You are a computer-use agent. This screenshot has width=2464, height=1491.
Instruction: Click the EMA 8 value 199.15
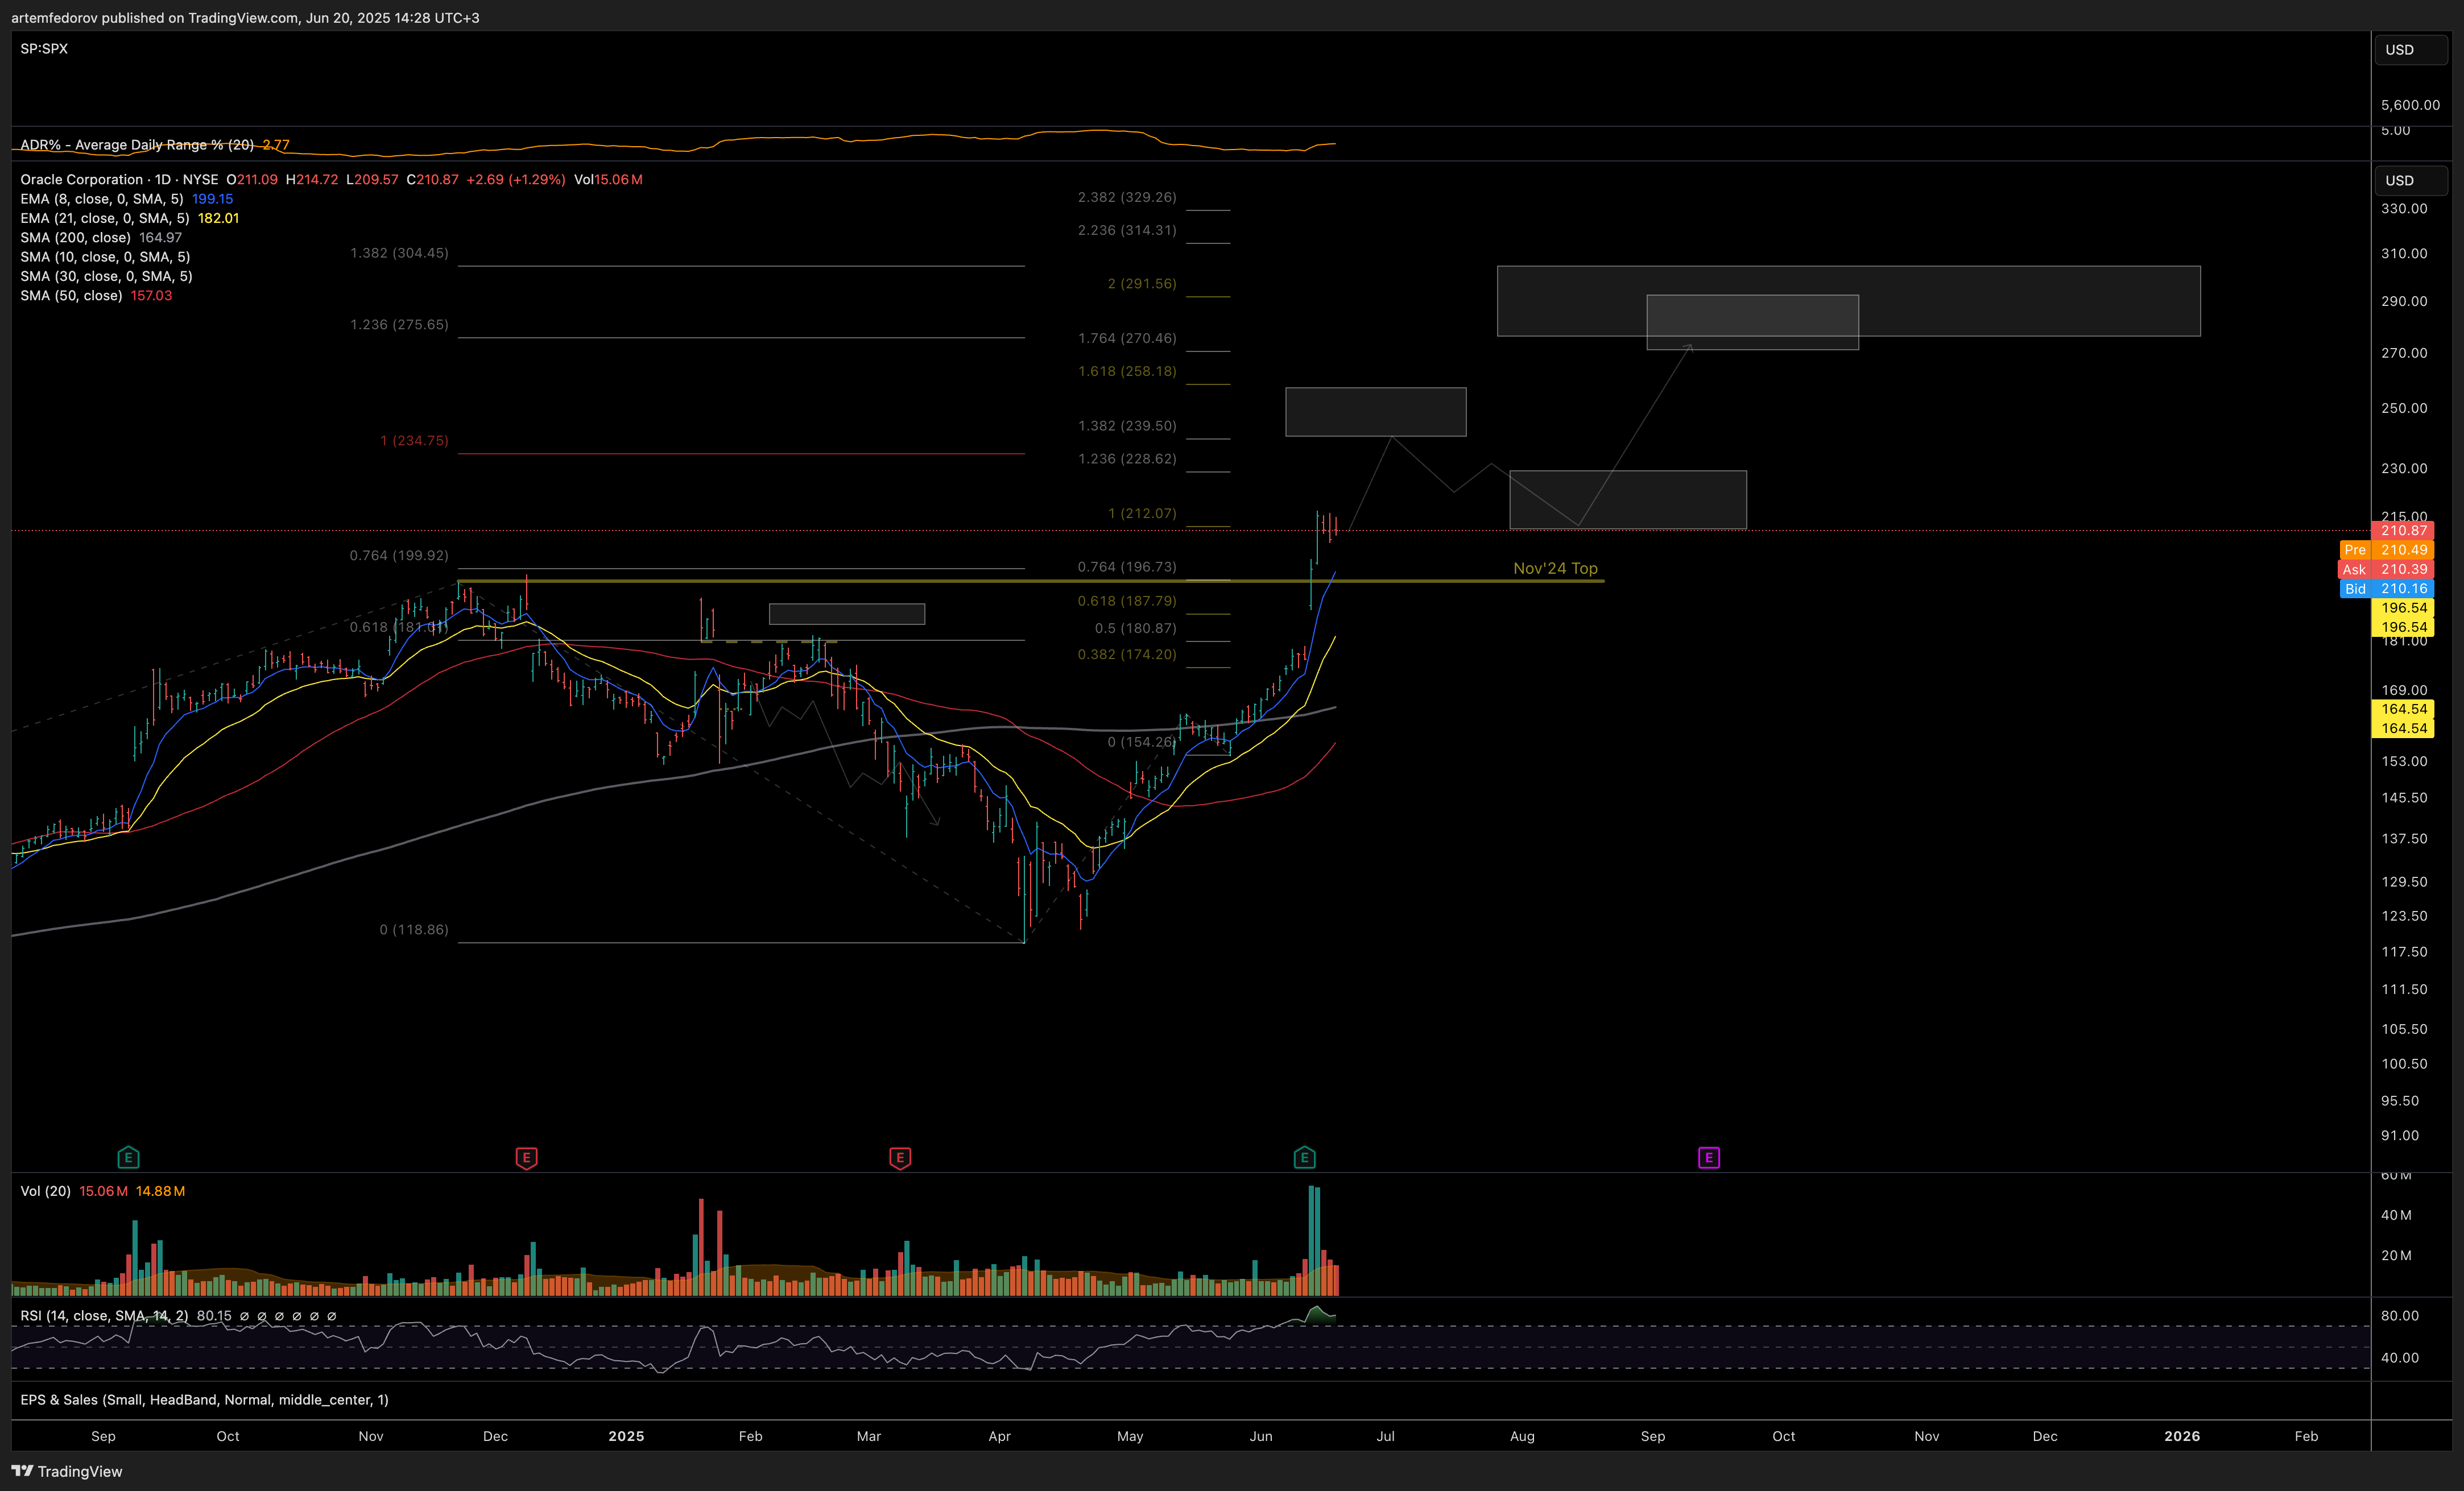click(213, 199)
